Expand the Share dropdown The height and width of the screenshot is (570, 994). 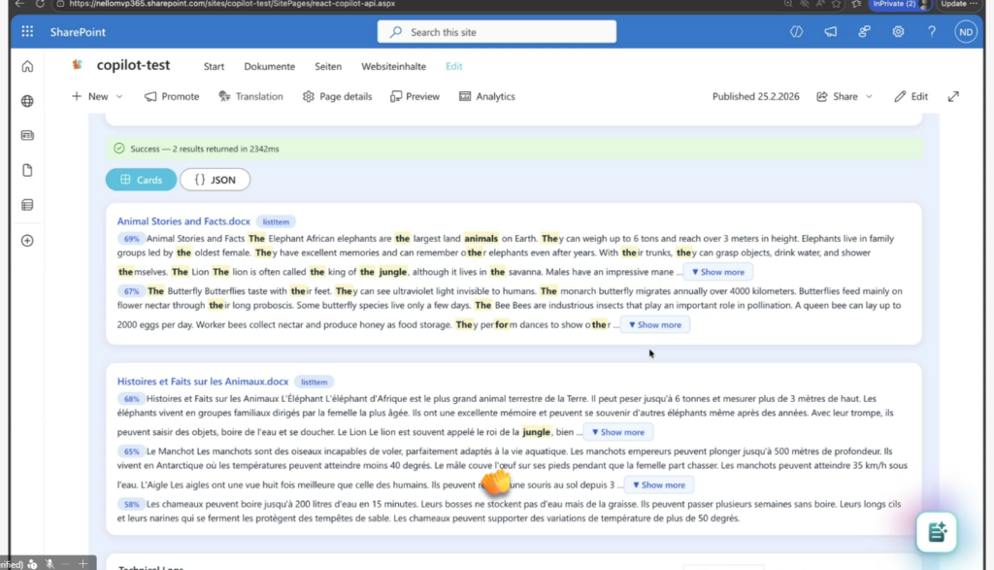[x=845, y=96]
